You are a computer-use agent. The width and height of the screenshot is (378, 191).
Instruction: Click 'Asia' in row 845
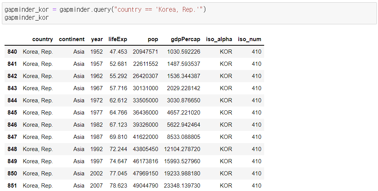pos(79,112)
